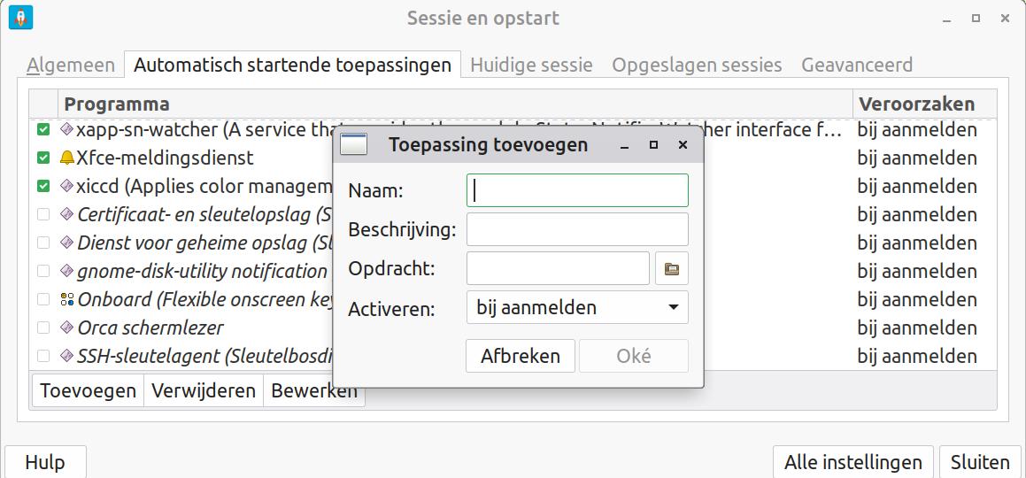Click the Oké button
This screenshot has height=478, width=1026.
634,356
